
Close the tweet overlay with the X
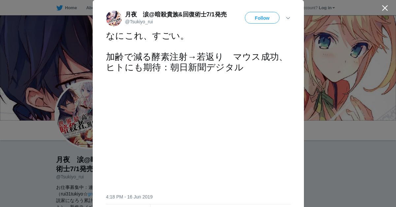coord(385,8)
